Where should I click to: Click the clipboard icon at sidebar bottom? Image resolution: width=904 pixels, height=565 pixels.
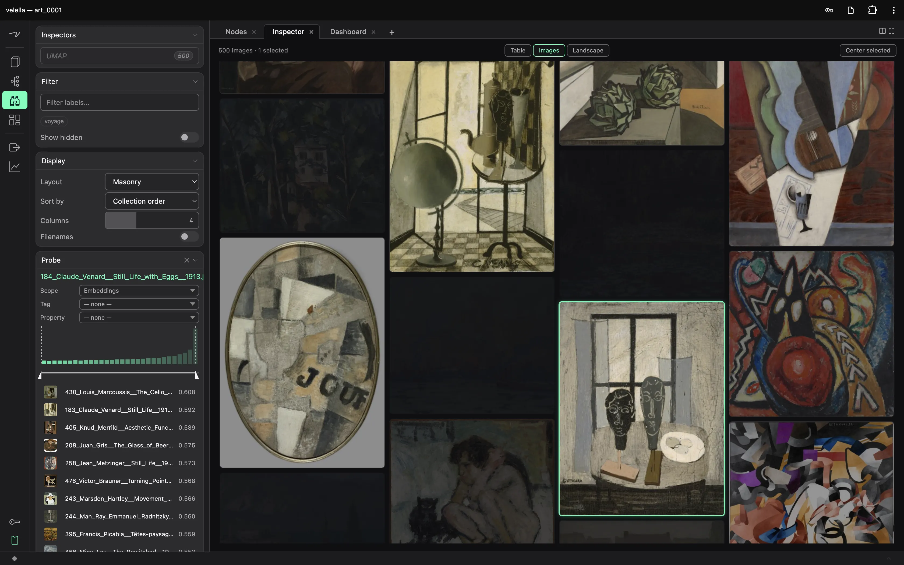tap(15, 540)
